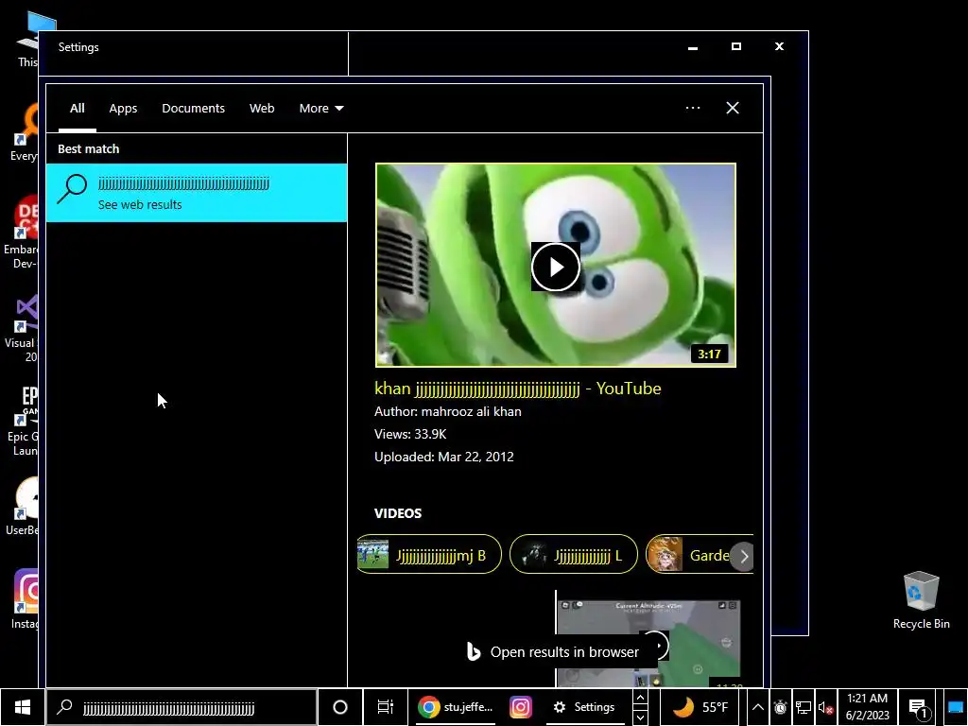Open the 1:21 AM clock calendar

pyautogui.click(x=867, y=699)
